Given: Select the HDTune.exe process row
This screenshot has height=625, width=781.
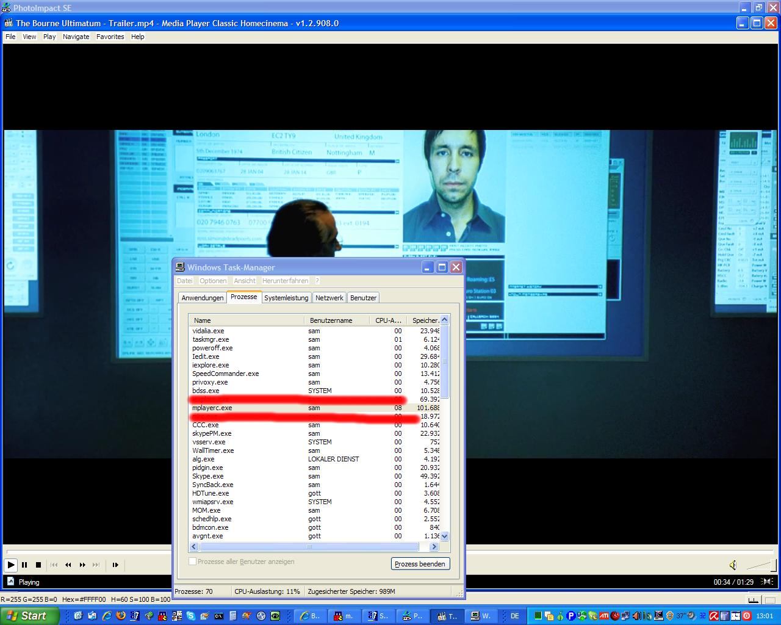Looking at the screenshot, I should [x=315, y=493].
